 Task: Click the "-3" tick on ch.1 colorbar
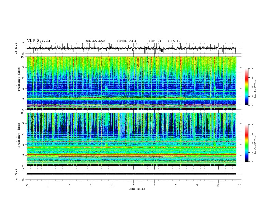point(252,68)
